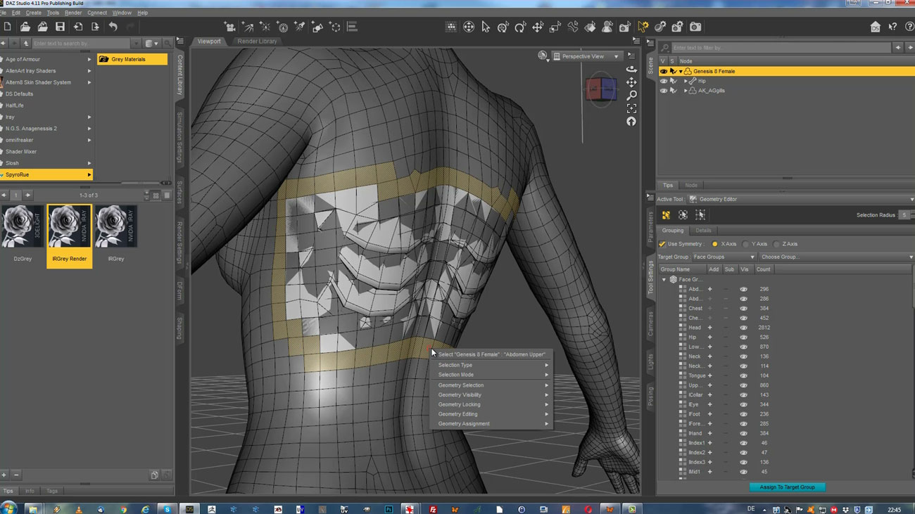915x514 pixels.
Task: Open the Render menu in menu bar
Action: [x=73, y=13]
